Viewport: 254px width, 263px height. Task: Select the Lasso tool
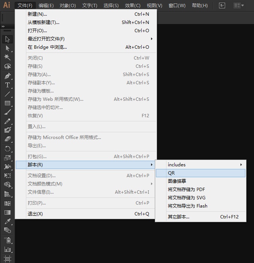[8, 66]
